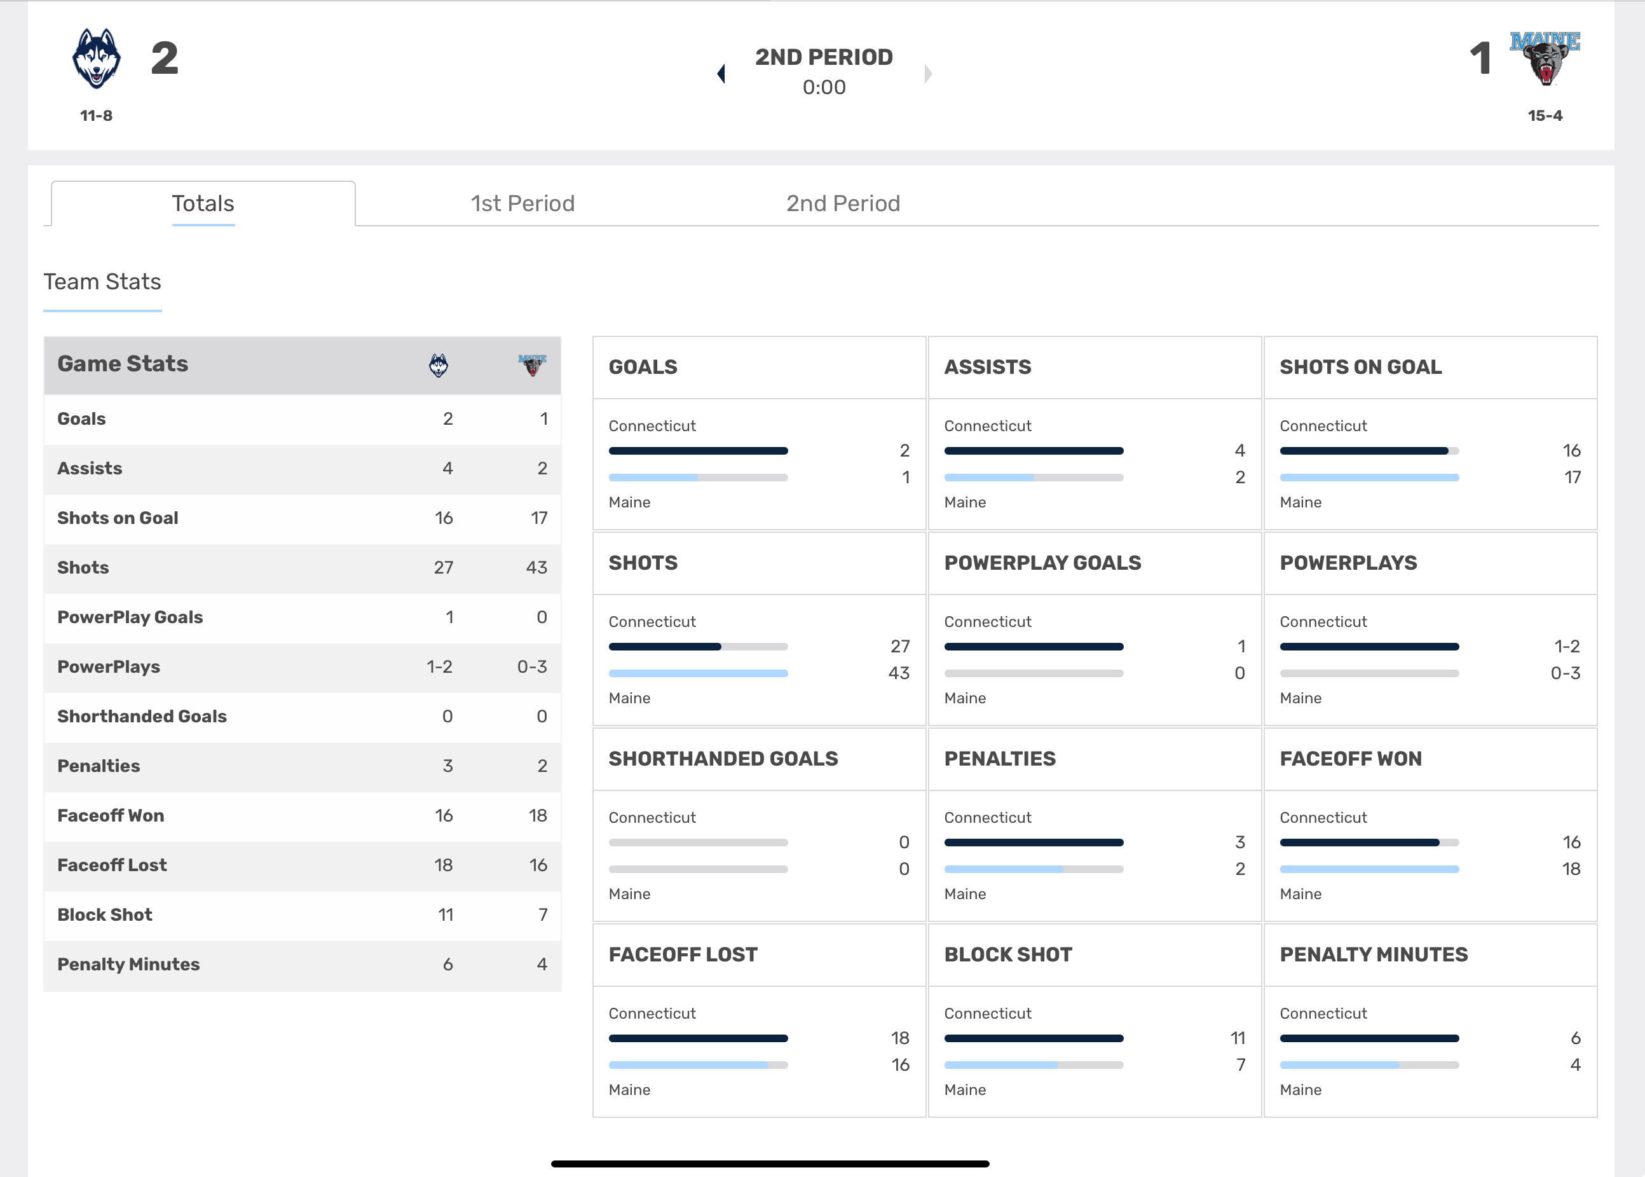Click the Huskies icon in the Game Stats header
The height and width of the screenshot is (1177, 1645).
[x=438, y=365]
